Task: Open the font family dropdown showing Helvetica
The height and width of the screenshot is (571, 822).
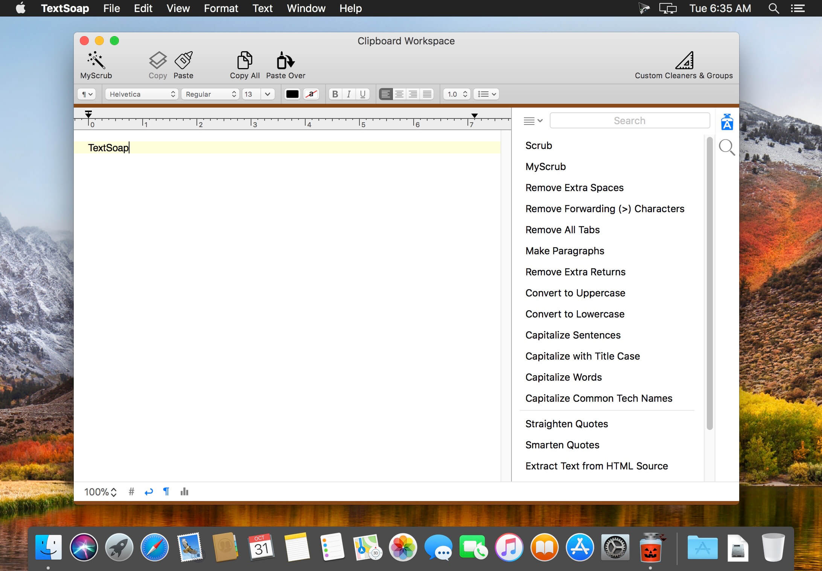Action: pos(141,94)
